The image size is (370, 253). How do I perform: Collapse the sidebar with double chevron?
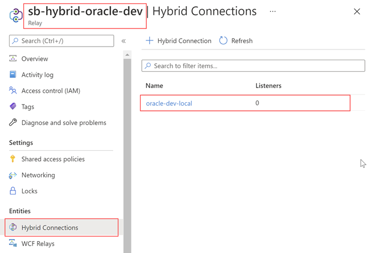[x=124, y=41]
